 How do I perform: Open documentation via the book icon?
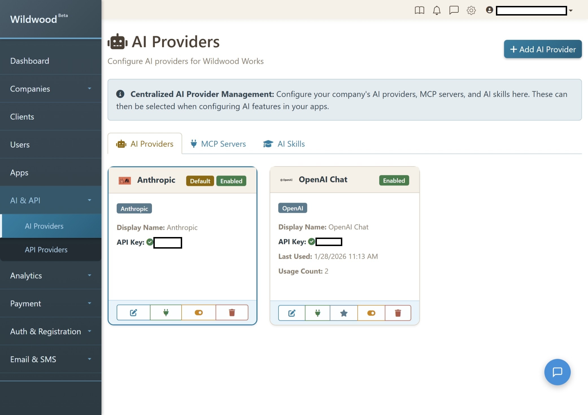(x=419, y=10)
